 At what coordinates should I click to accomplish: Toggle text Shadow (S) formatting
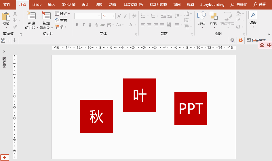click(x=96, y=25)
